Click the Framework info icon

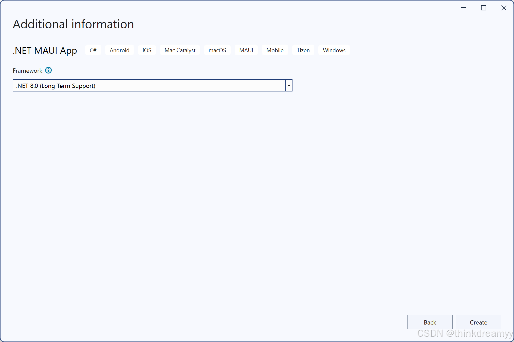tap(48, 70)
